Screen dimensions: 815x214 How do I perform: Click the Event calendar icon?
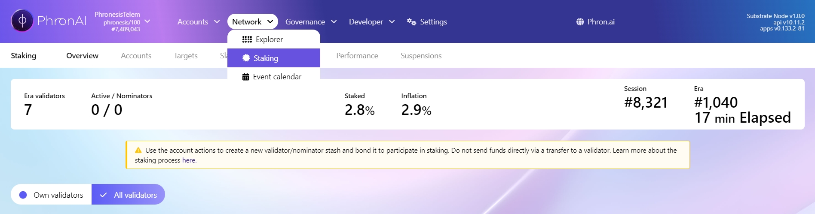(x=246, y=77)
